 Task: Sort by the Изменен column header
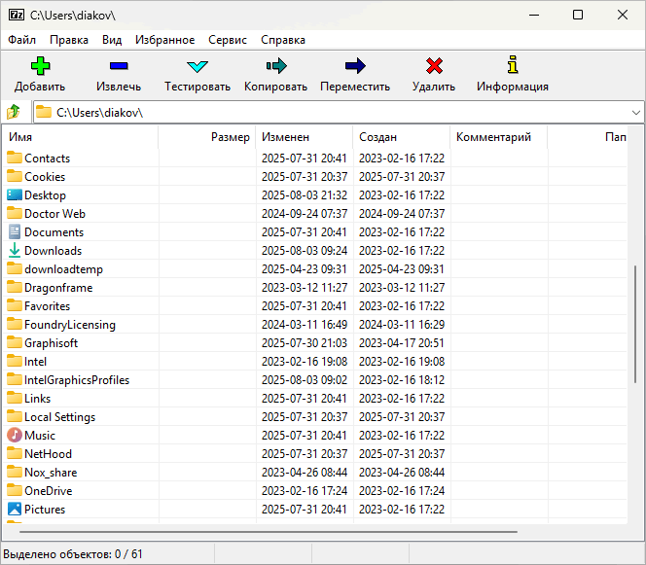coord(302,137)
